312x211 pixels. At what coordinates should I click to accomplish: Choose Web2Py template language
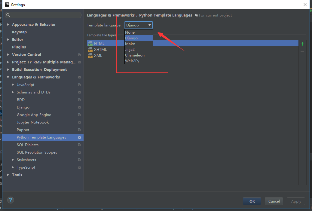pos(139,61)
